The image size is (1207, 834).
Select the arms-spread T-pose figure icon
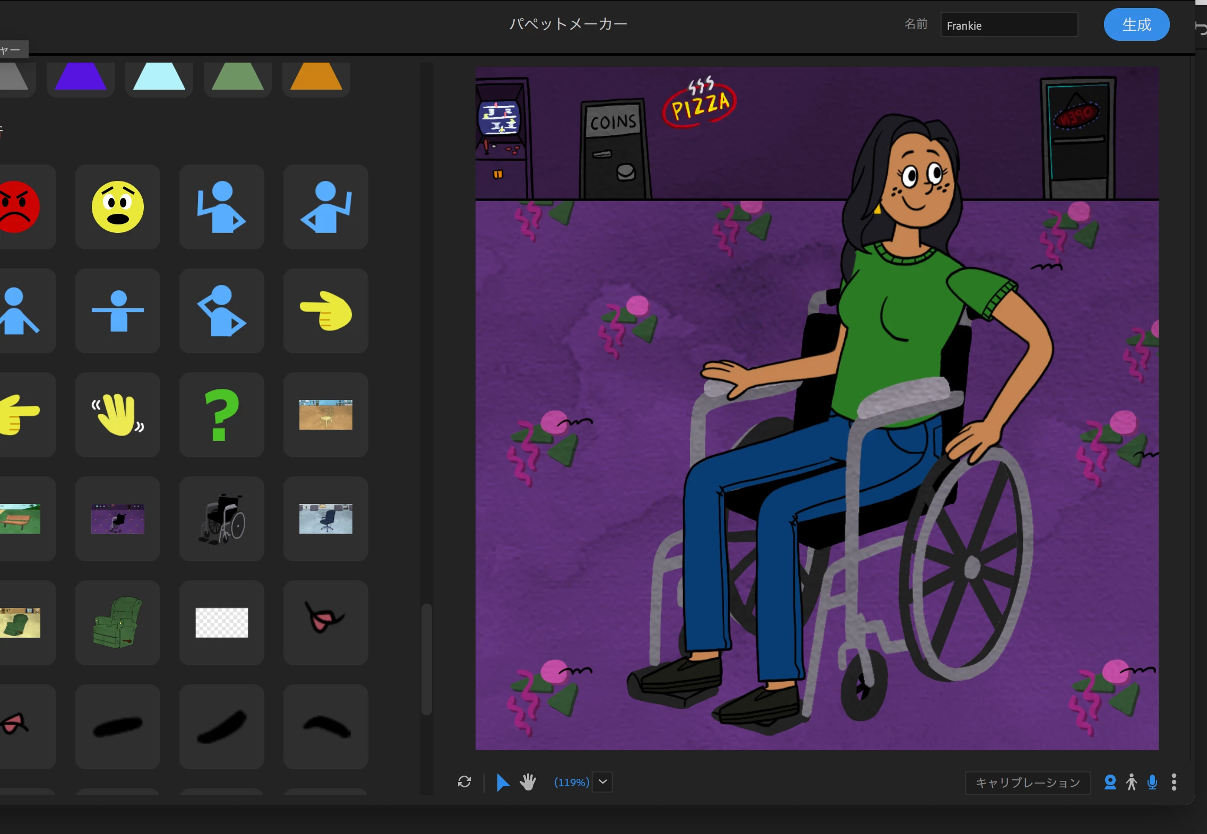pos(117,311)
